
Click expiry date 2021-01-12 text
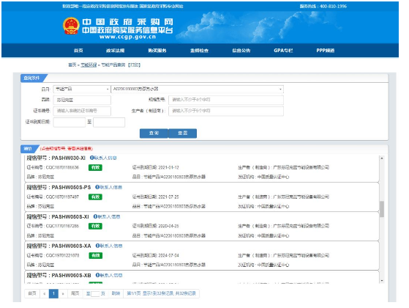pos(168,168)
